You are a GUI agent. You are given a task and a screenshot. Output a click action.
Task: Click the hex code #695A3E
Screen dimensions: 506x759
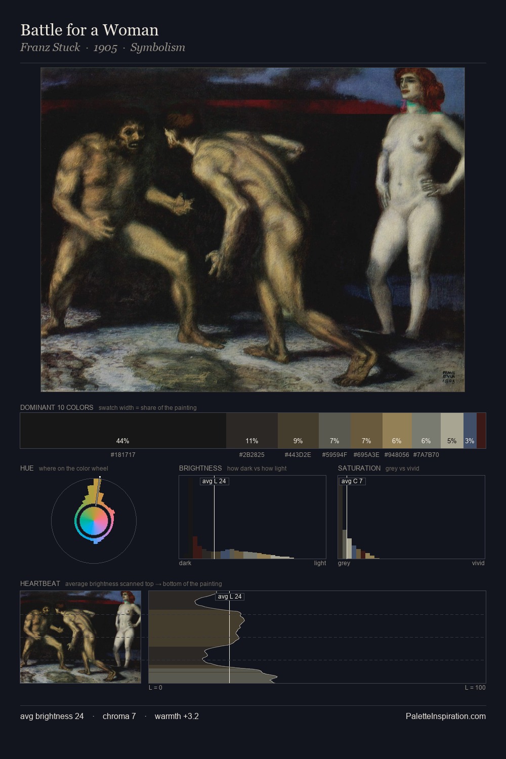[x=366, y=455]
